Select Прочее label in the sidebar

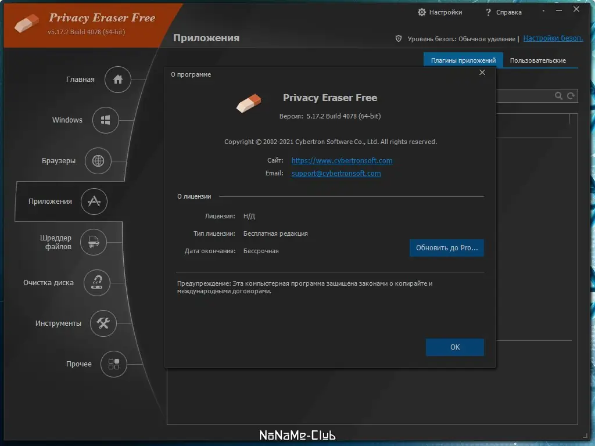pyautogui.click(x=78, y=364)
